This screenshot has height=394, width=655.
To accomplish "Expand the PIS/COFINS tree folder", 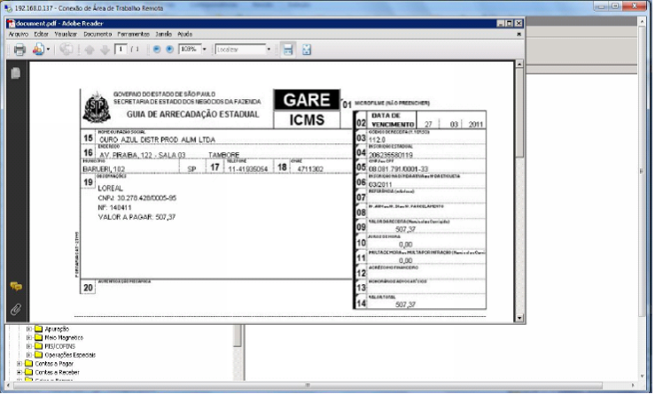I will click(29, 346).
